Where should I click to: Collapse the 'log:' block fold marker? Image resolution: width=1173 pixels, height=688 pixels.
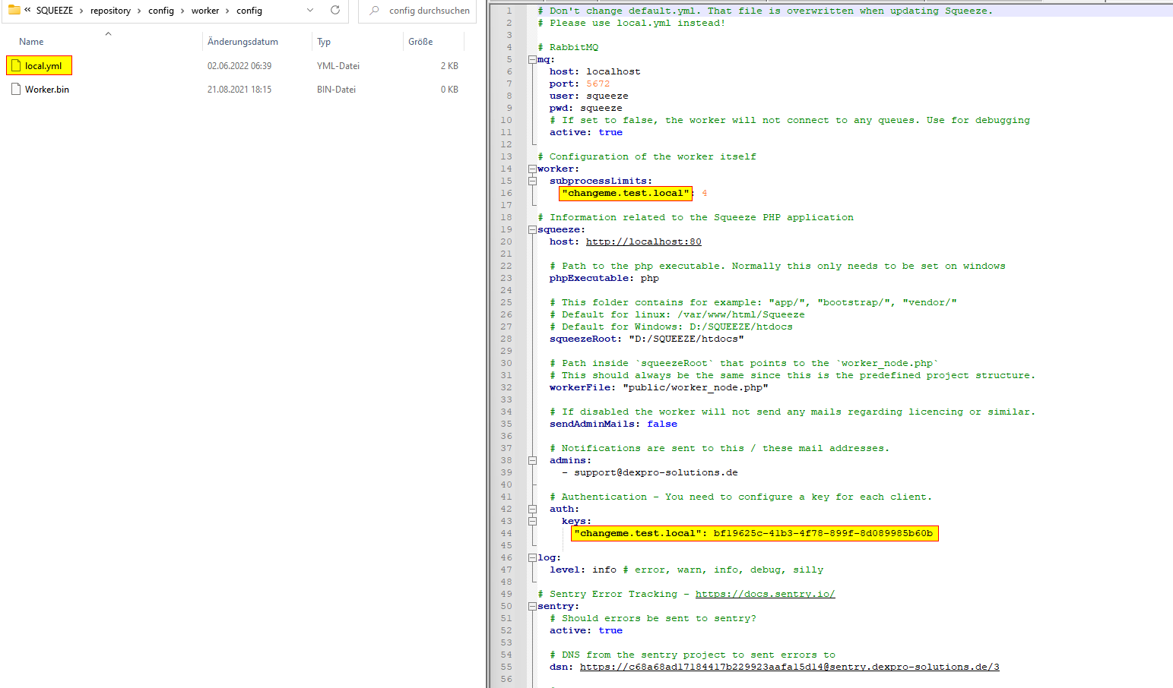point(532,557)
